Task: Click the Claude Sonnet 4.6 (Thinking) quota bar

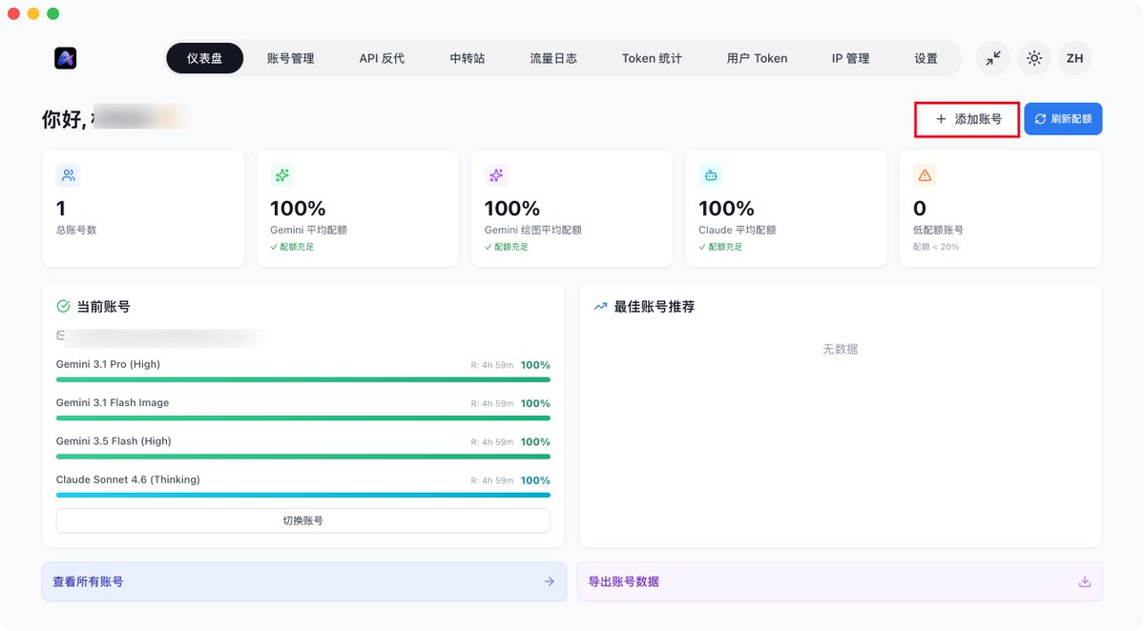Action: [302, 495]
